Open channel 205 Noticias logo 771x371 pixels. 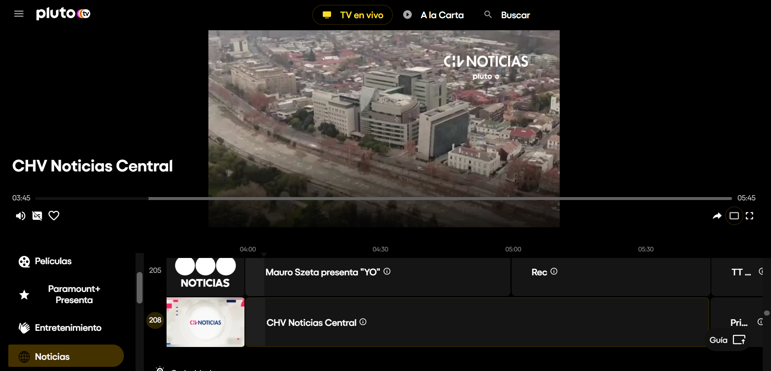point(205,276)
